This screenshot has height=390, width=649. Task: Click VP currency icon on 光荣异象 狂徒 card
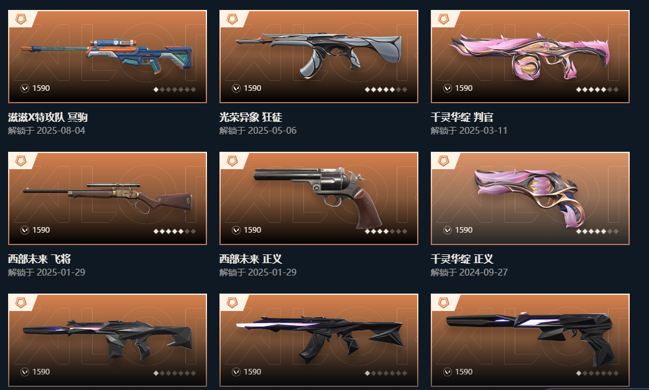(x=236, y=88)
